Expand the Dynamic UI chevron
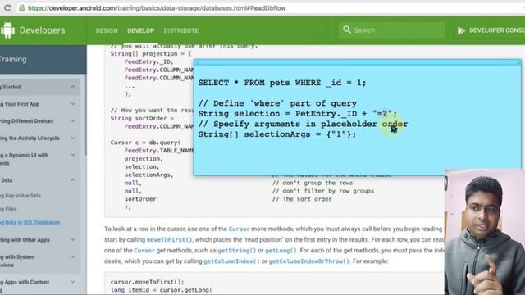This screenshot has width=525, height=295. [73, 155]
